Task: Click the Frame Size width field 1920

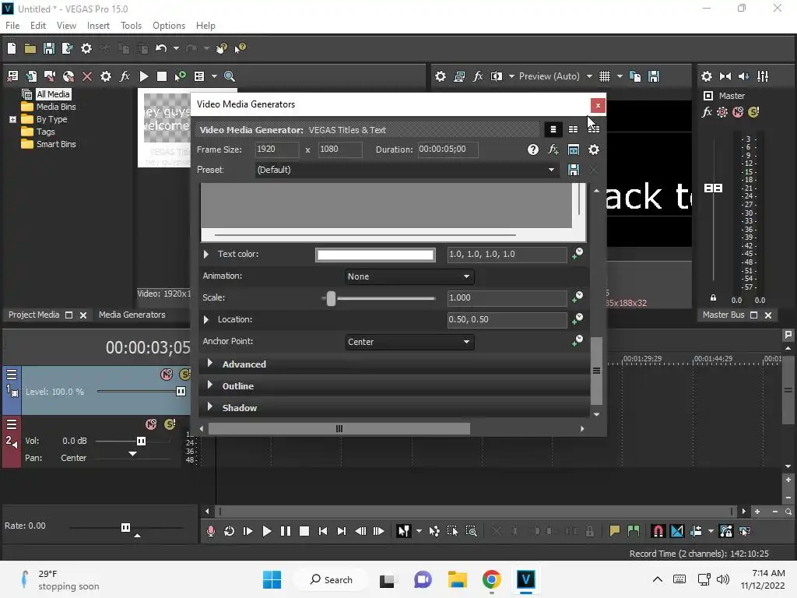Action: coord(276,149)
